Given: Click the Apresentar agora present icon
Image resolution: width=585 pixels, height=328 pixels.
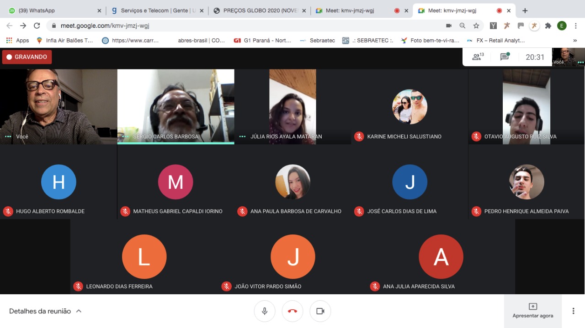Looking at the screenshot, I should click(532, 307).
